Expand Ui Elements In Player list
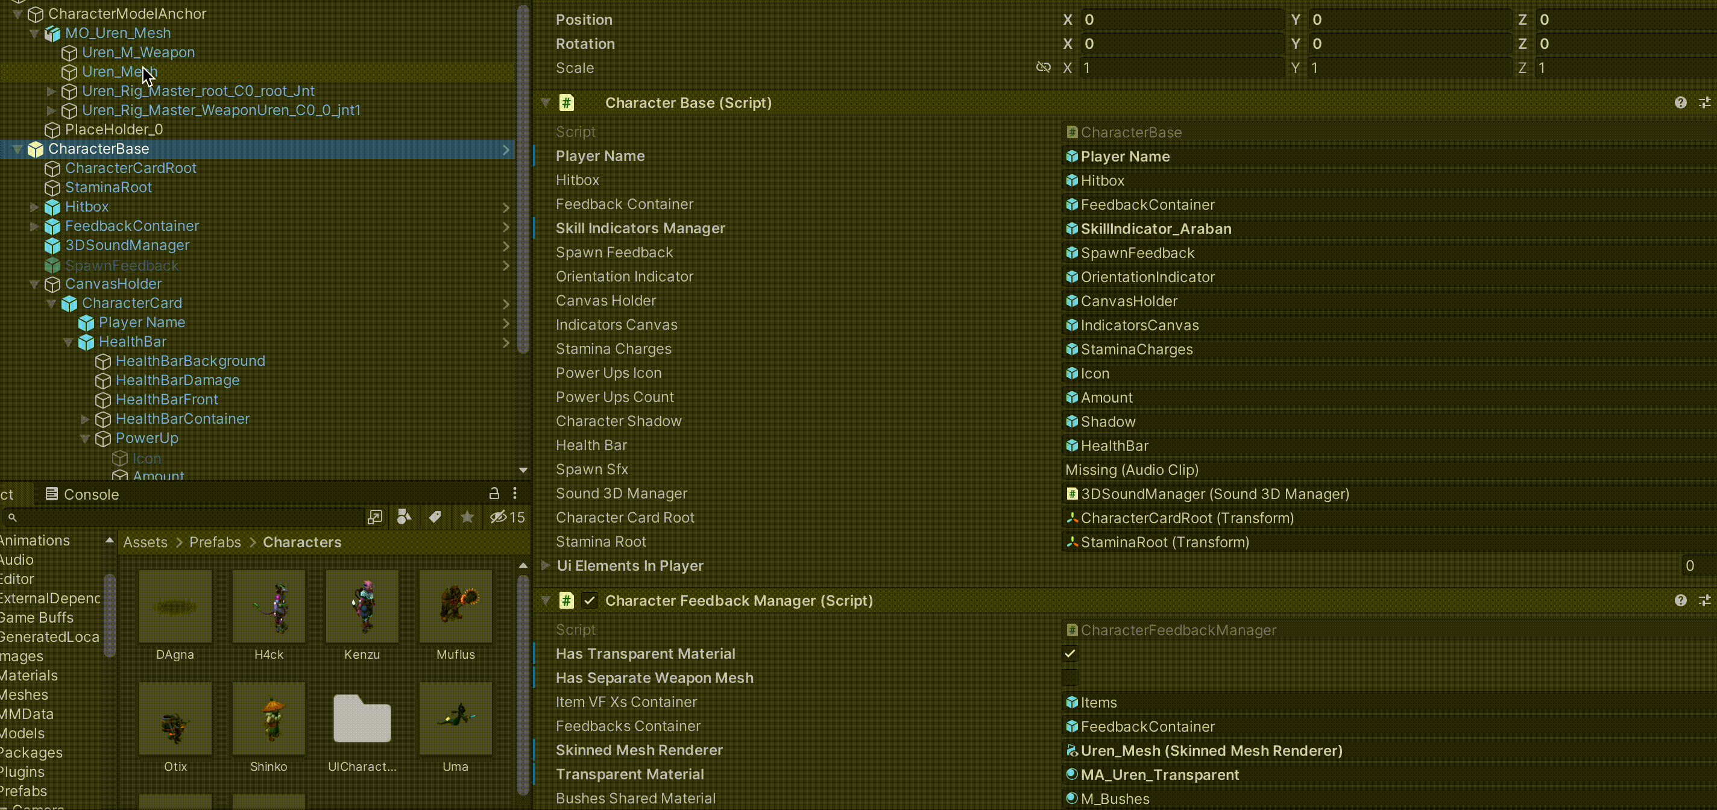 (x=546, y=565)
